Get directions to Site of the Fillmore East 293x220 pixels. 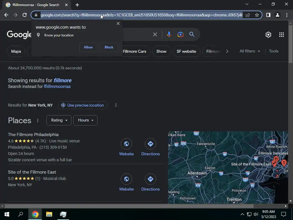pos(151,182)
